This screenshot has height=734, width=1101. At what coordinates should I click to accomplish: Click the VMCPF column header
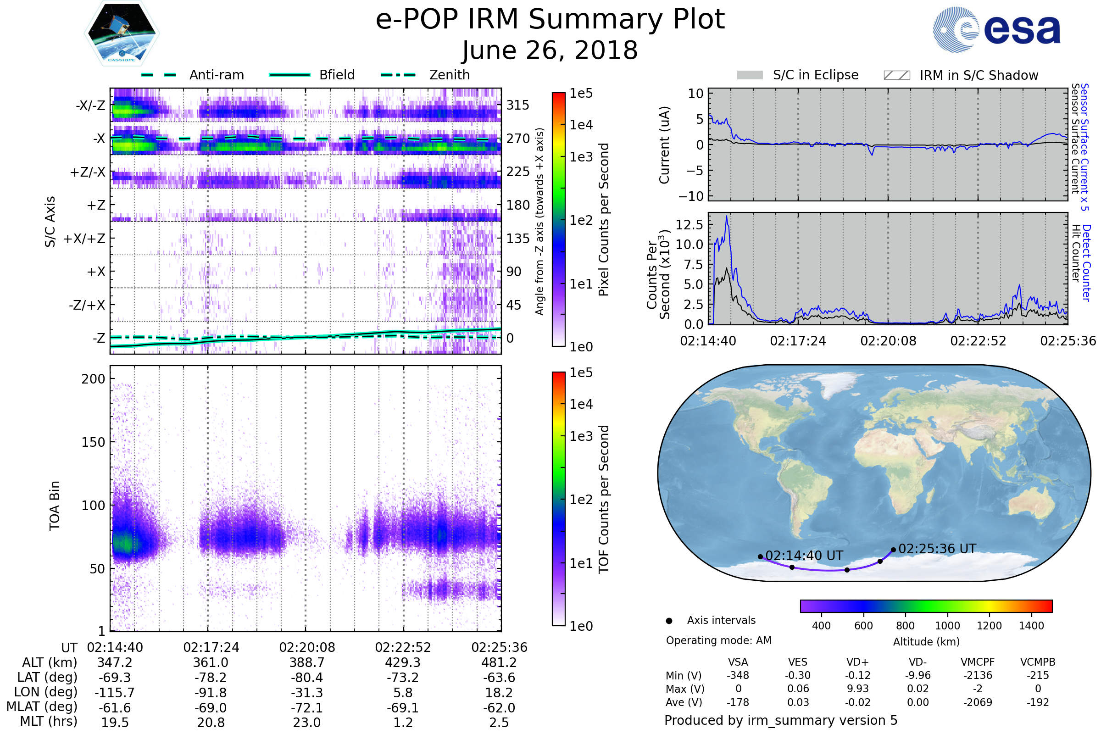[978, 662]
